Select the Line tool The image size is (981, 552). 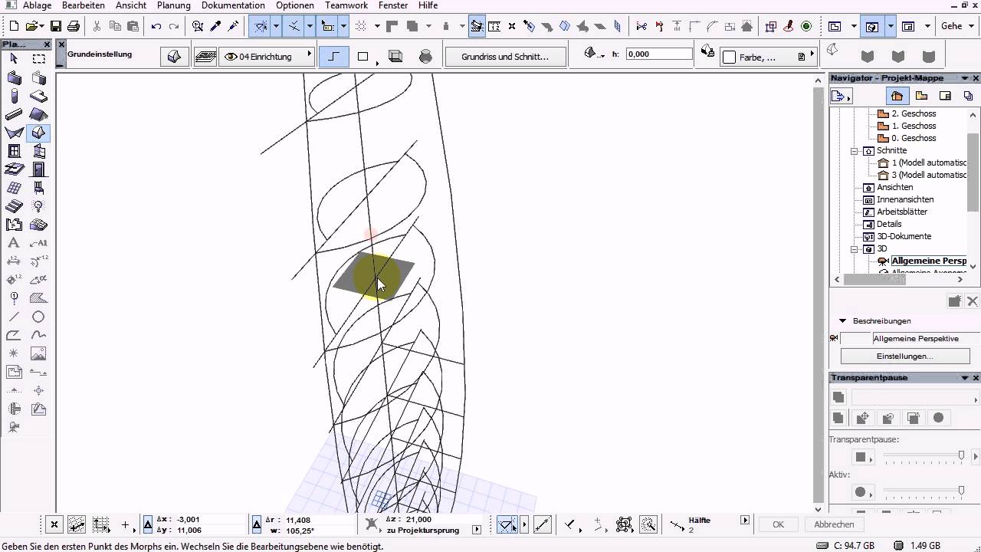pos(14,317)
